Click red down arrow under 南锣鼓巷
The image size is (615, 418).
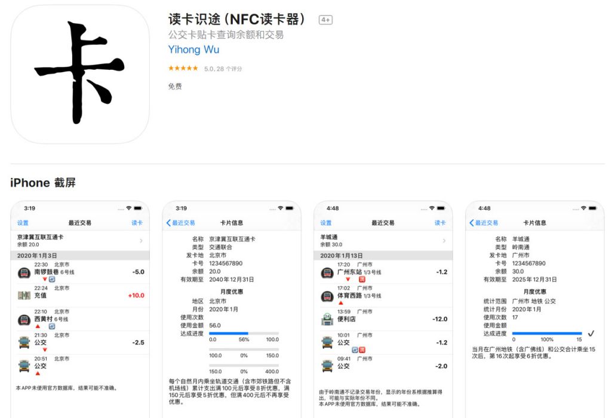[45, 279]
